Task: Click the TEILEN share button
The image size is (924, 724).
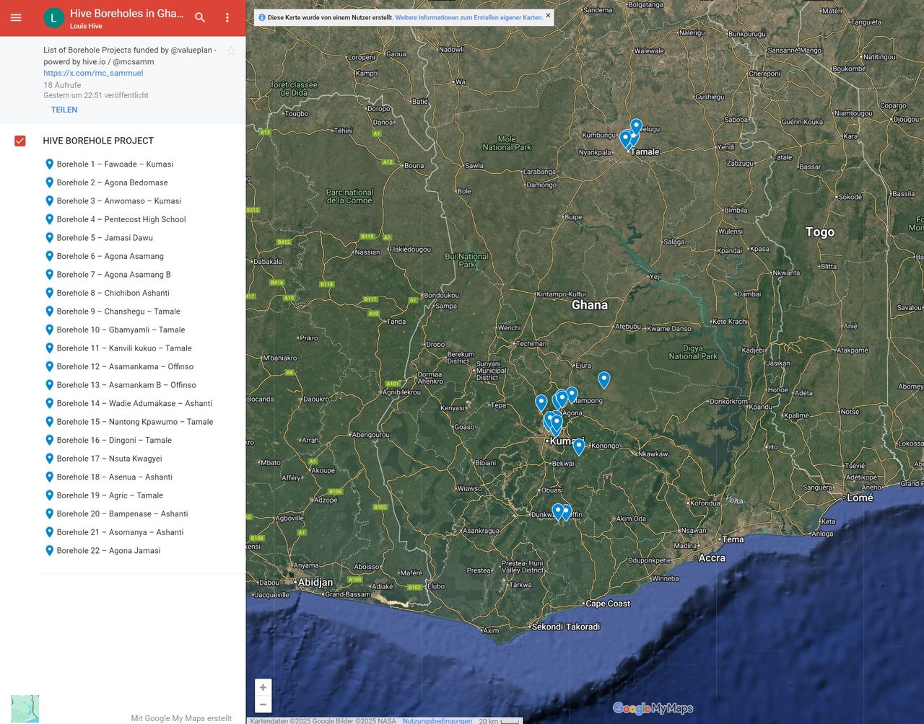Action: [64, 110]
